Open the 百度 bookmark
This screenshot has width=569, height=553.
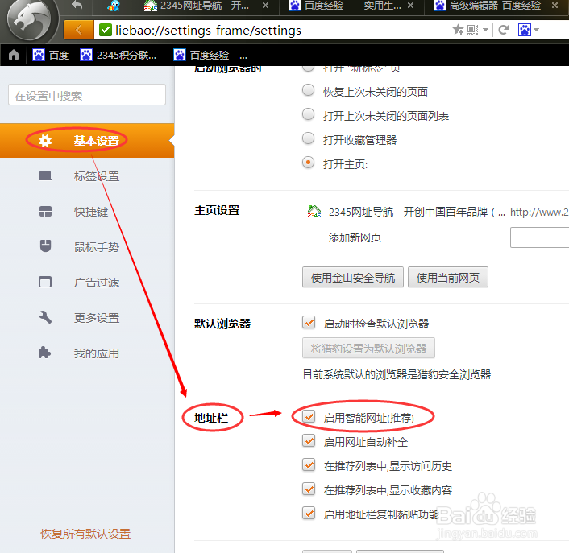click(51, 55)
